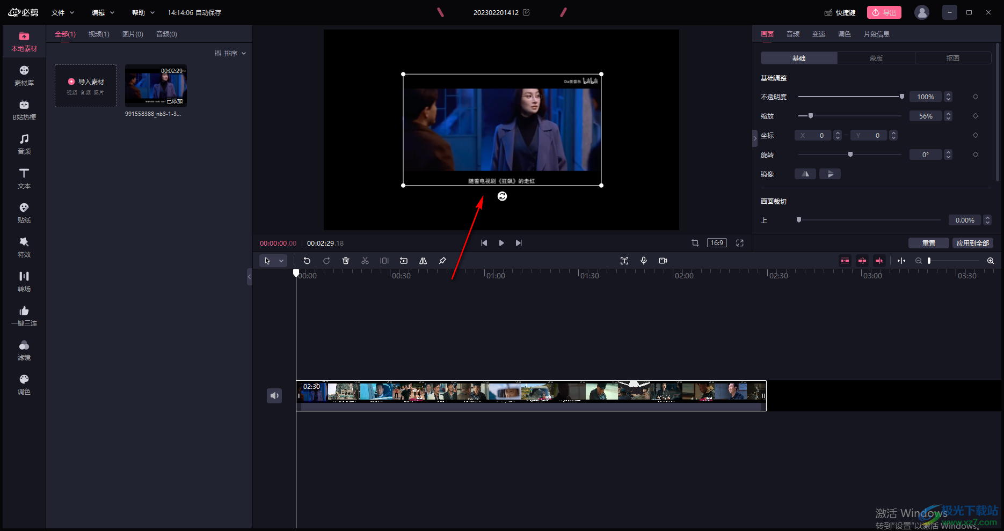
Task: Switch to the 音频(0) media tab
Action: [x=166, y=34]
